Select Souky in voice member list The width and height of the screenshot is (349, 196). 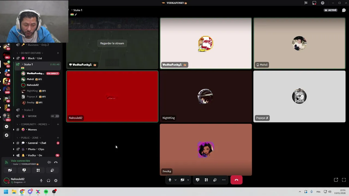tap(40, 103)
